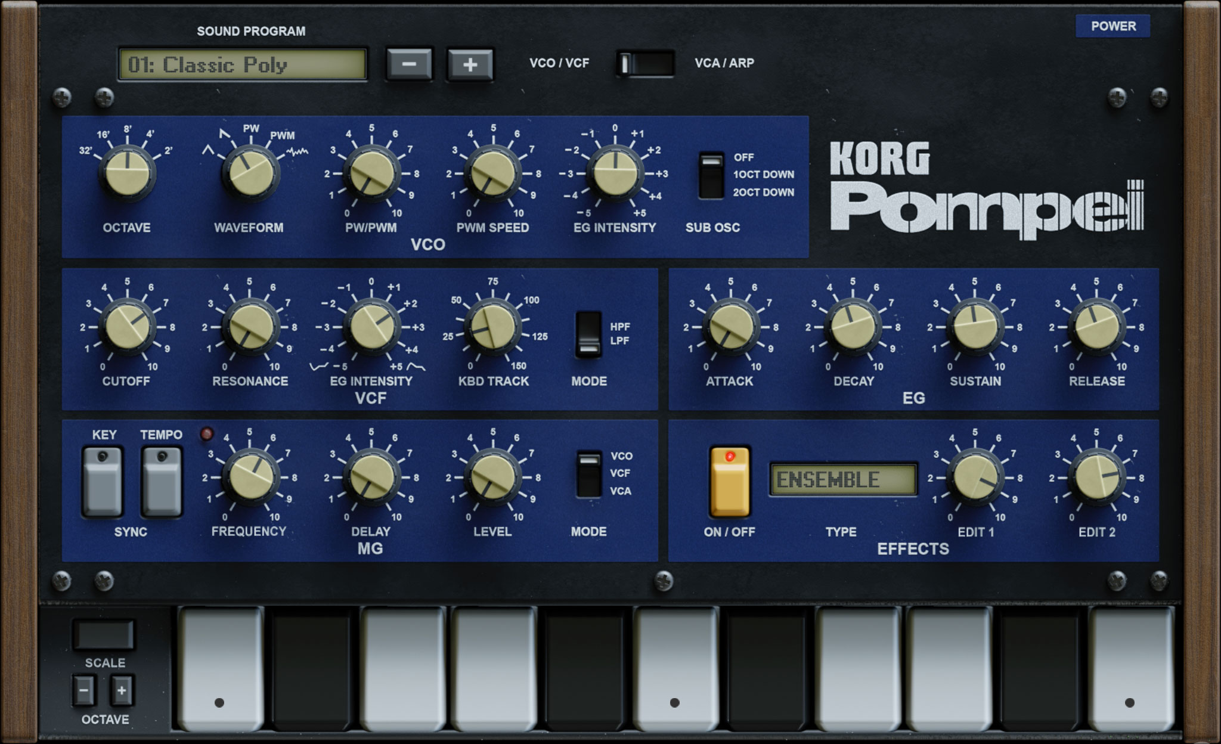Select next sound program with plus button
The width and height of the screenshot is (1221, 744).
click(x=470, y=64)
